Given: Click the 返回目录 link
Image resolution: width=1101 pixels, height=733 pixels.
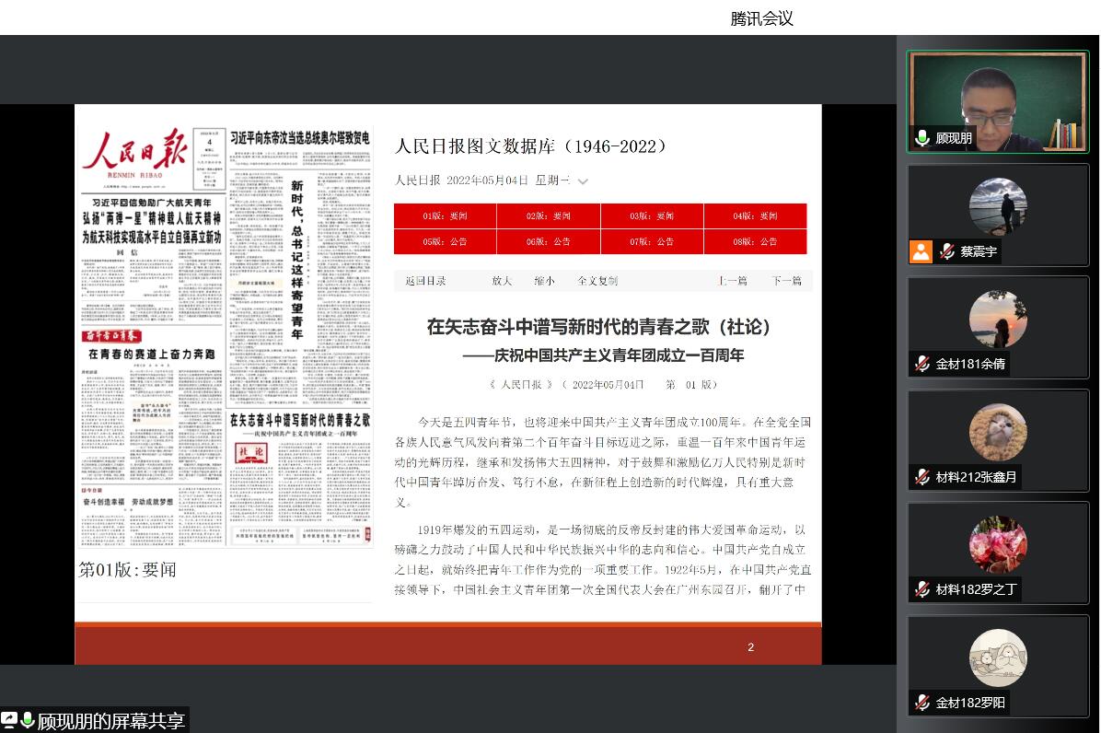Looking at the screenshot, I should (x=425, y=281).
